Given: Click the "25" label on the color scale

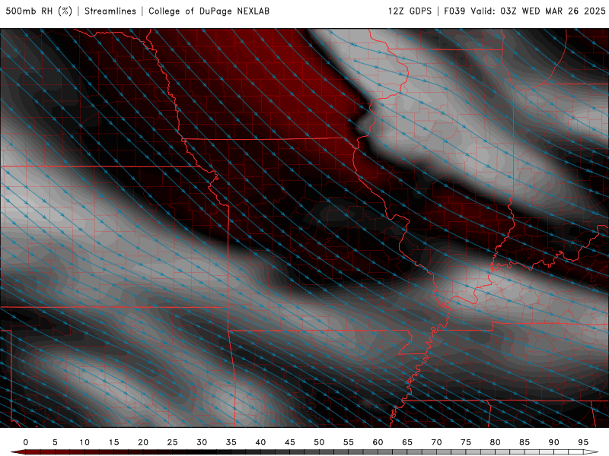Looking at the screenshot, I should coord(173,442).
